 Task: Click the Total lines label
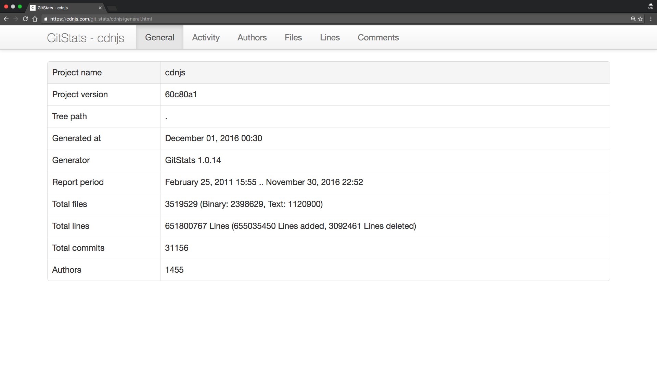70,226
